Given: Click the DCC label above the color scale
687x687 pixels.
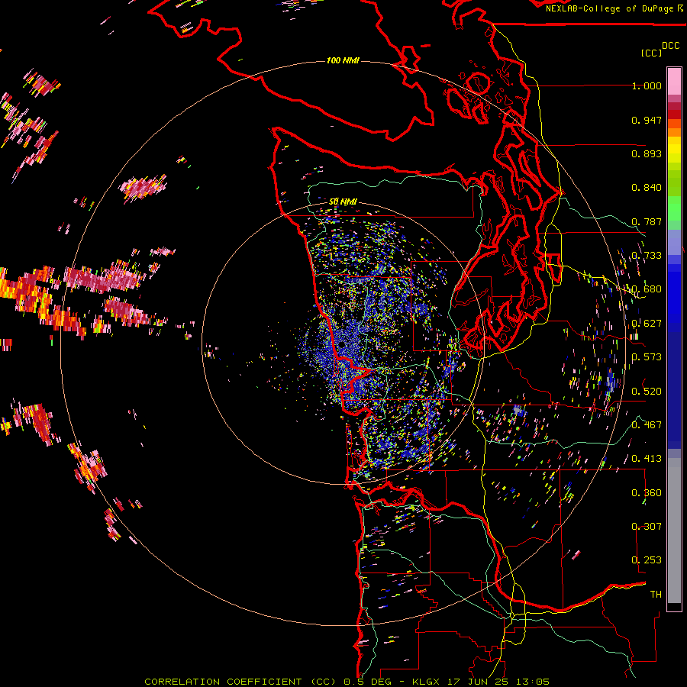Looking at the screenshot, I should (670, 46).
